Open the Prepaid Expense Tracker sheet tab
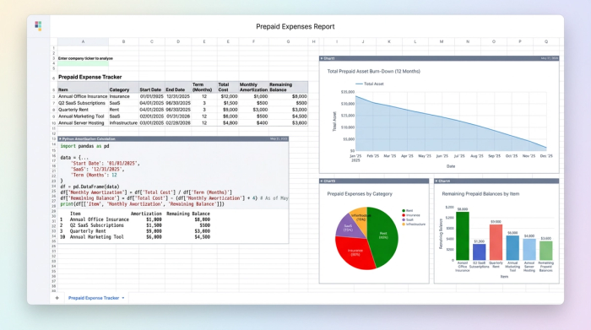This screenshot has height=330, width=591. (94, 298)
